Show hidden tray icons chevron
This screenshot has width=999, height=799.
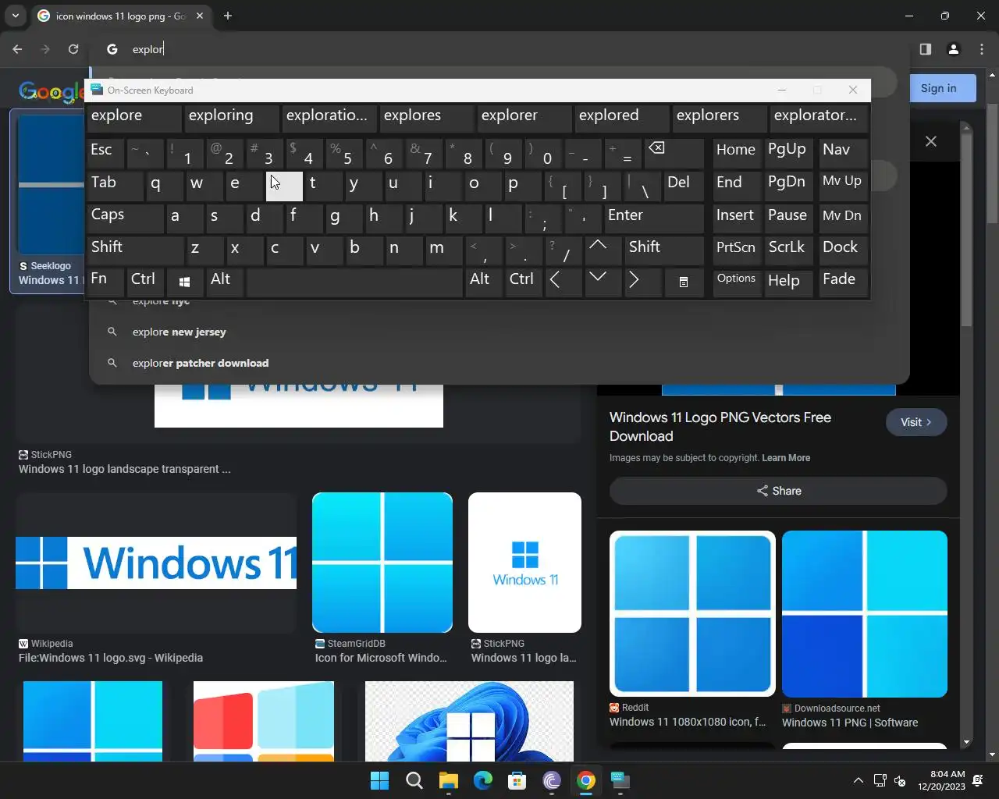tap(858, 780)
